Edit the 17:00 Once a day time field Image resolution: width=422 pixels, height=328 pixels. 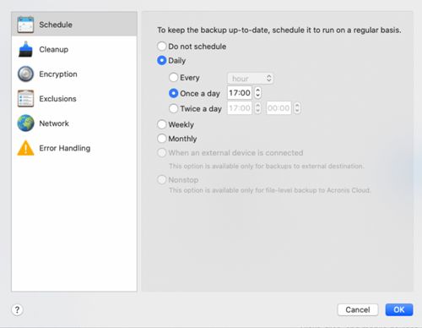[240, 93]
